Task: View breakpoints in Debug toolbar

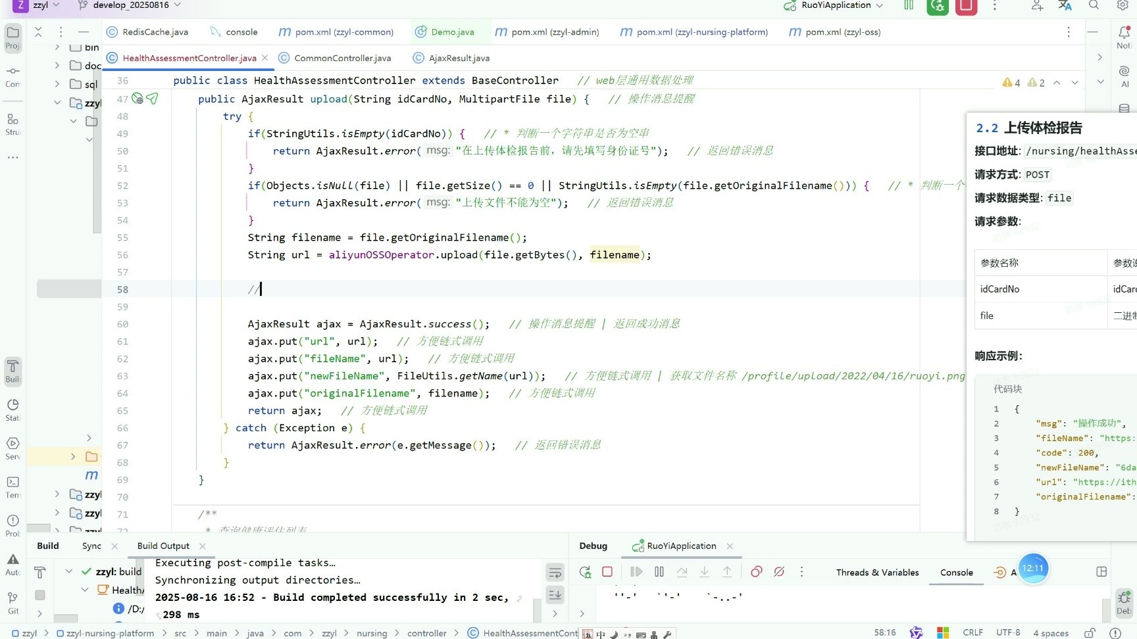Action: click(x=757, y=572)
